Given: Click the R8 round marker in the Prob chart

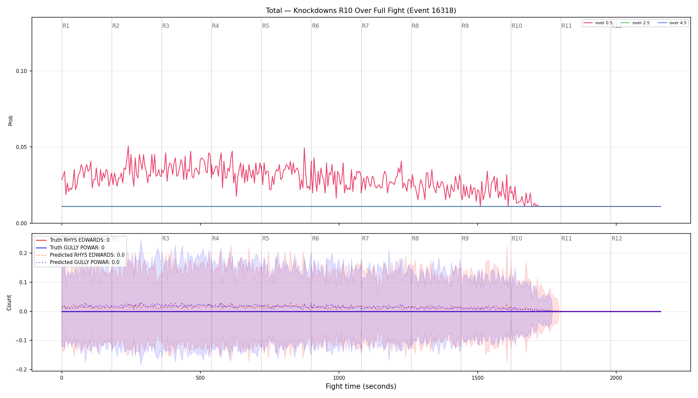Looking at the screenshot, I should (x=415, y=26).
